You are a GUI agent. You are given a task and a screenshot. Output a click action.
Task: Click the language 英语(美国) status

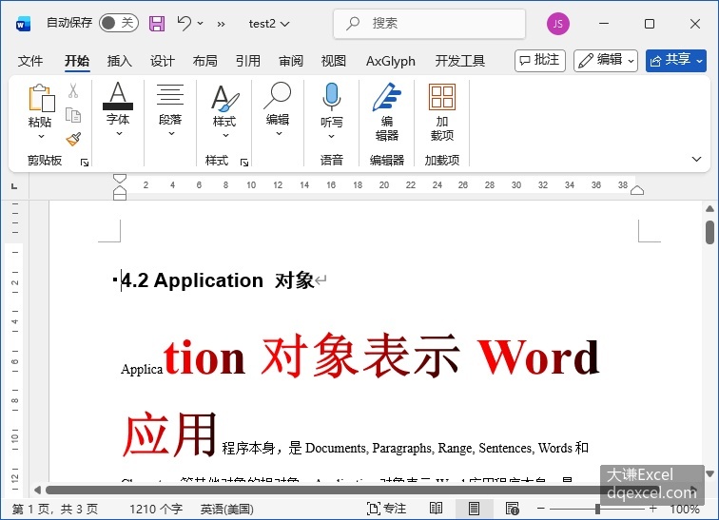(x=227, y=509)
